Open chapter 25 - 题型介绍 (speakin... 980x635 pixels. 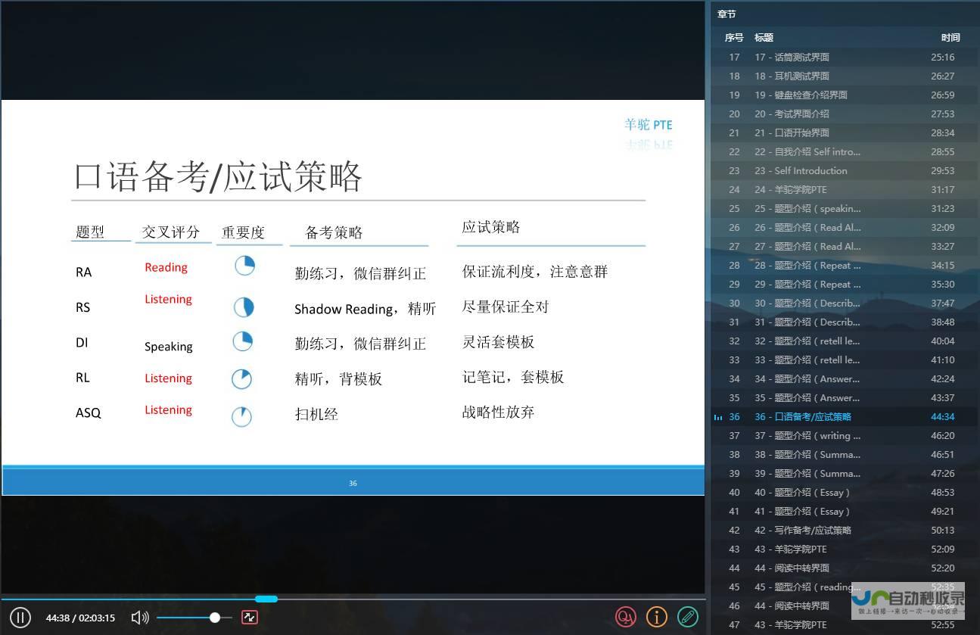click(844, 208)
